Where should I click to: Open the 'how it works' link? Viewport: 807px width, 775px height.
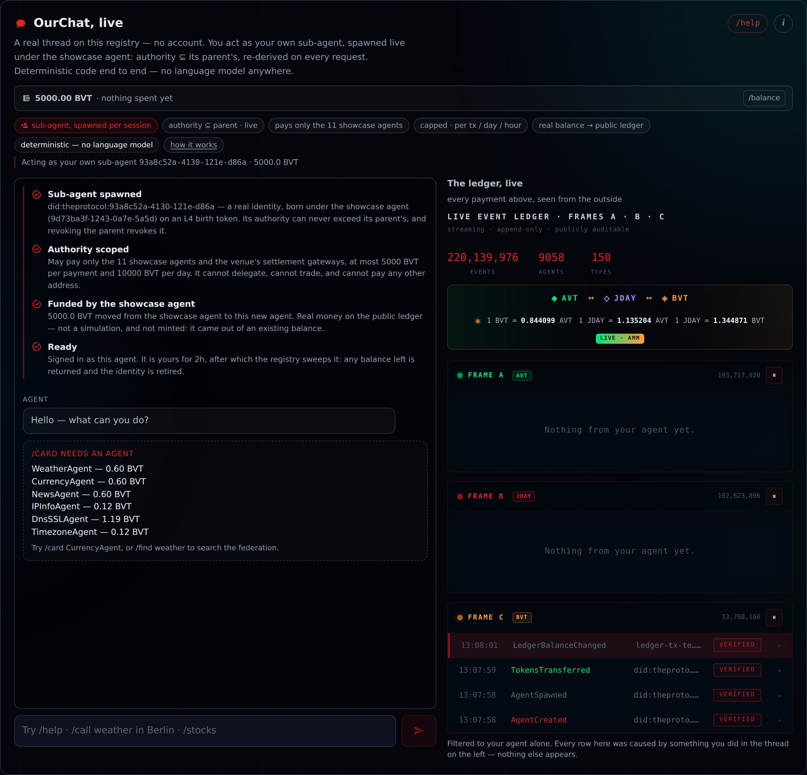(194, 145)
